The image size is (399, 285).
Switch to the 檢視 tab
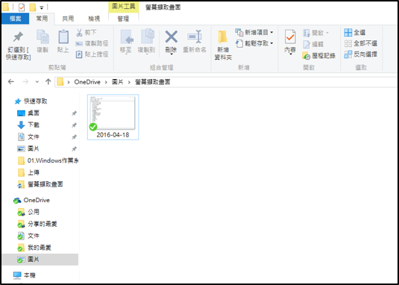coord(94,19)
